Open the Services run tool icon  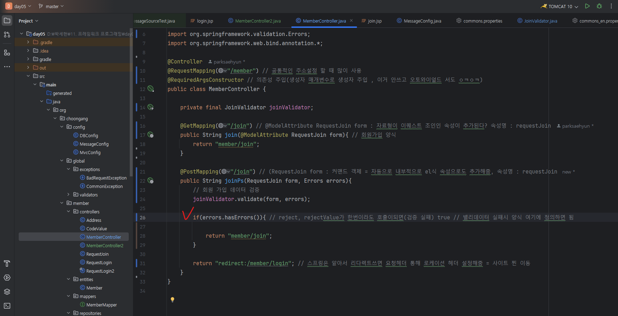tap(7, 278)
